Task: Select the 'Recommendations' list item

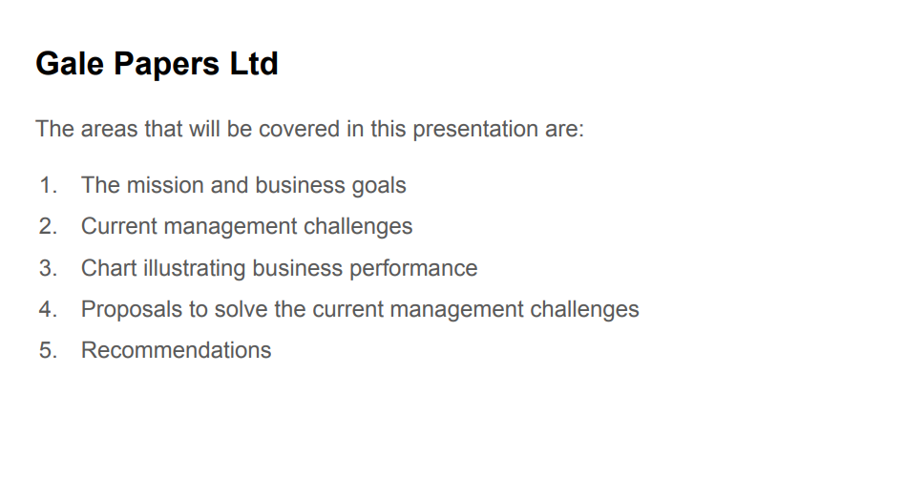Action: [x=176, y=350]
